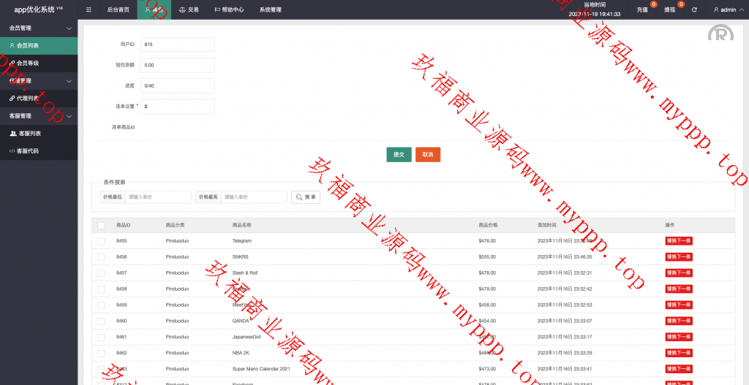Screen dimensions: 749x385
Task: Collapse the 会员管理 sidebar section
Action: click(x=69, y=28)
